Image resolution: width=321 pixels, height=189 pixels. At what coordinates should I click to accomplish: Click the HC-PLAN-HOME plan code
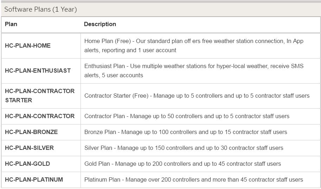pos(28,45)
